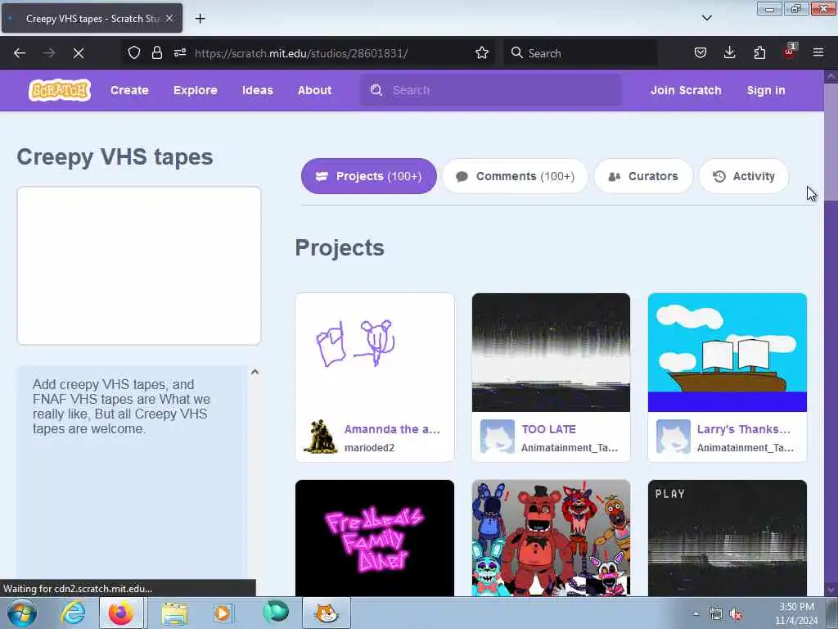The height and width of the screenshot is (629, 838).
Task: Select the Projects (100+) tab
Action: click(369, 176)
